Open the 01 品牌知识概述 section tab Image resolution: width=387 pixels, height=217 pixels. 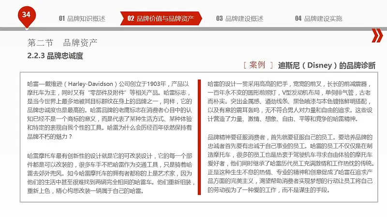pos(82,18)
